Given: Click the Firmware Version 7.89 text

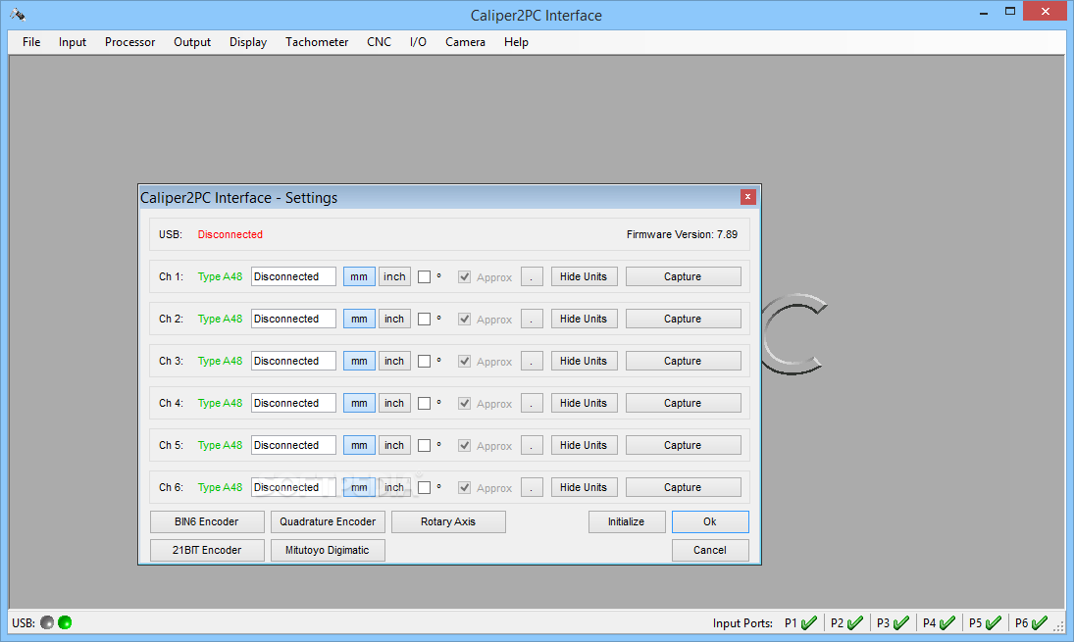Looking at the screenshot, I should click(x=682, y=234).
